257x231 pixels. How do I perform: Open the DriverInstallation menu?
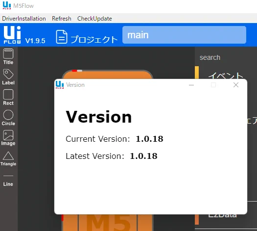24,19
